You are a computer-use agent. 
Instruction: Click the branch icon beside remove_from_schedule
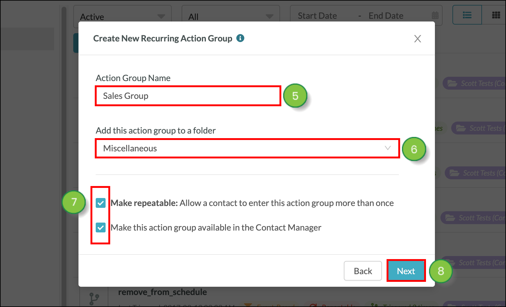[x=94, y=298]
